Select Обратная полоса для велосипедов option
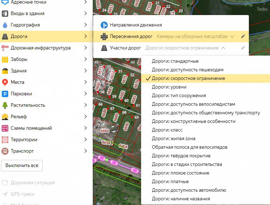 pyautogui.click(x=206, y=147)
